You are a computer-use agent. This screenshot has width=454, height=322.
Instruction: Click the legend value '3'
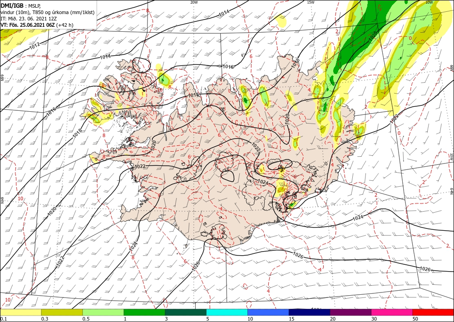click(x=167, y=319)
